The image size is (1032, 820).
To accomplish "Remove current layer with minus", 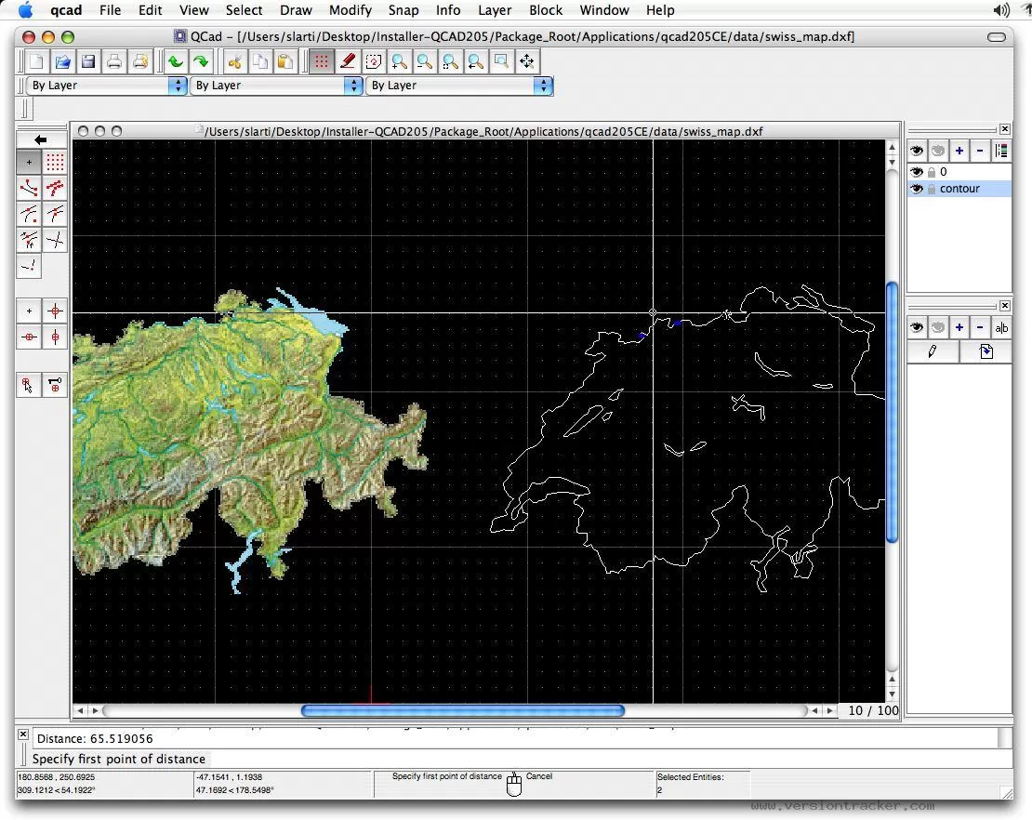I will tap(980, 151).
